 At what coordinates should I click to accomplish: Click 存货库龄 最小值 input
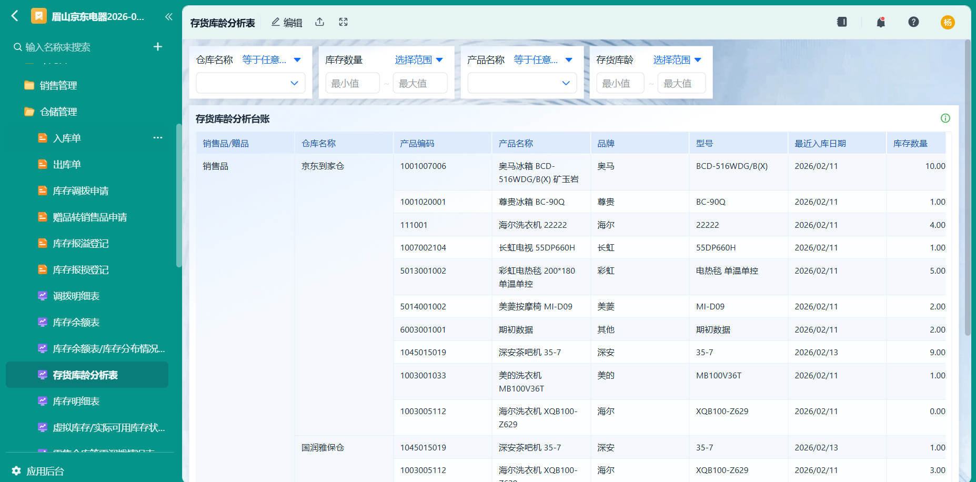click(620, 83)
